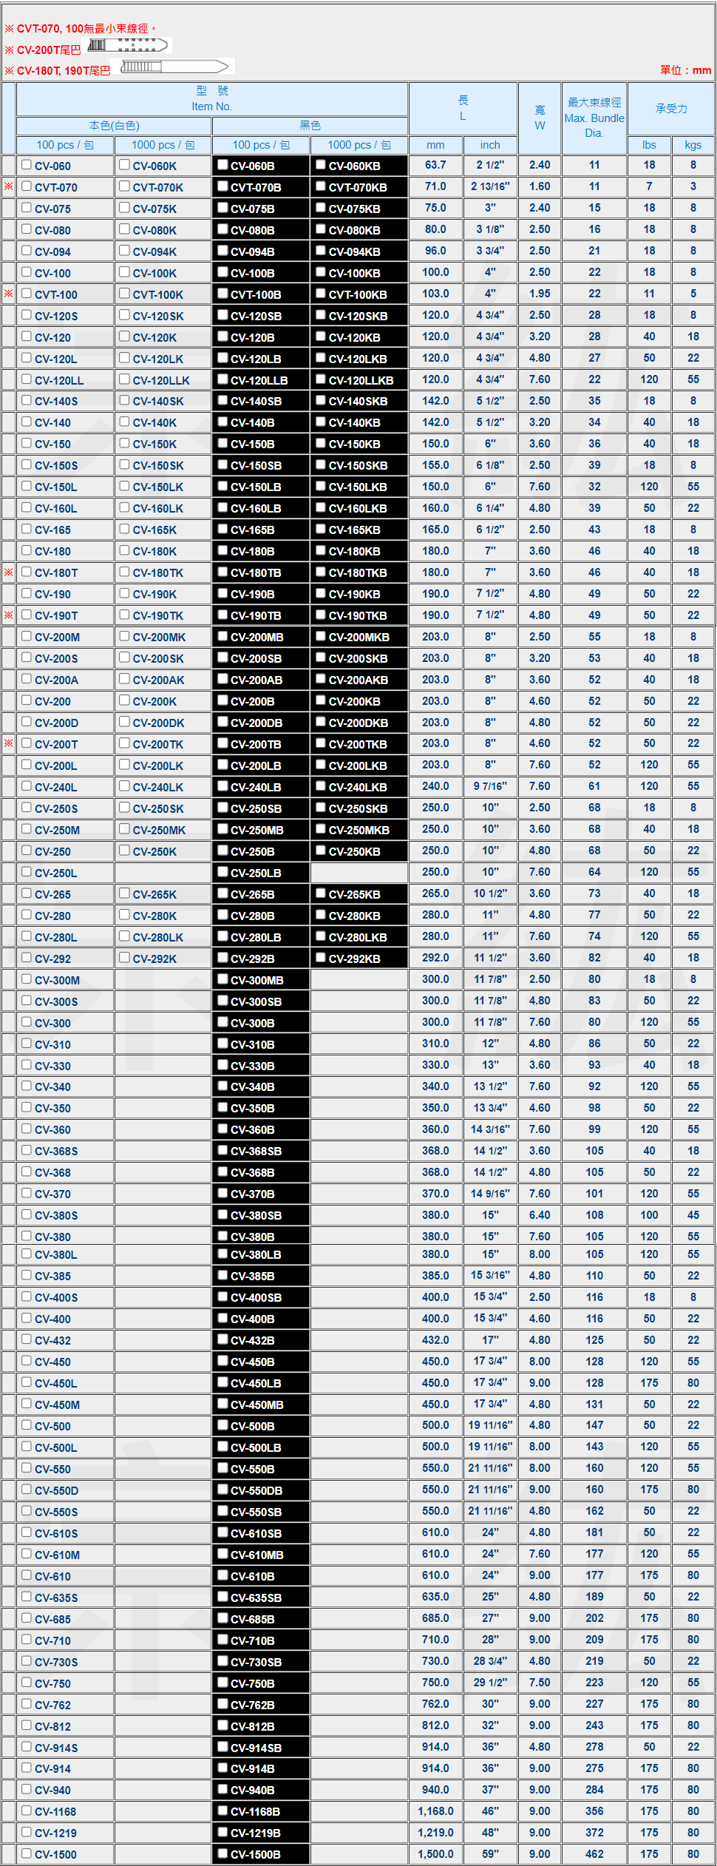Tick the CV-340 checkbox
Image resolution: width=717 pixels, height=1866 pixels.
(x=27, y=1086)
